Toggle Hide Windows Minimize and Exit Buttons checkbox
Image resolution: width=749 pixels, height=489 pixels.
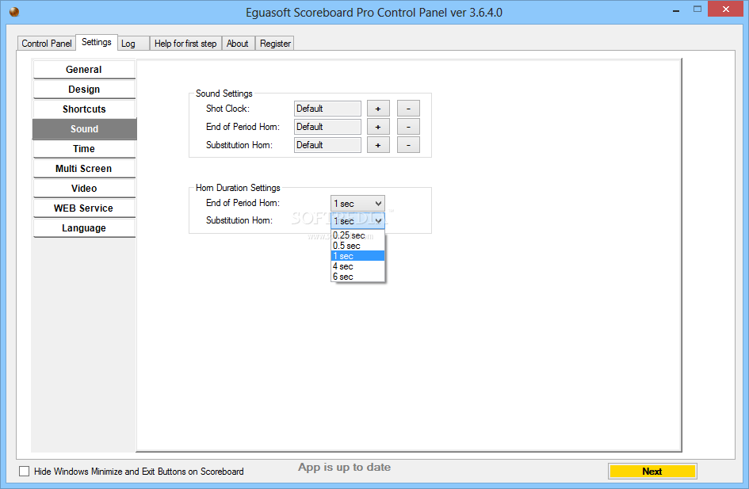tap(24, 472)
